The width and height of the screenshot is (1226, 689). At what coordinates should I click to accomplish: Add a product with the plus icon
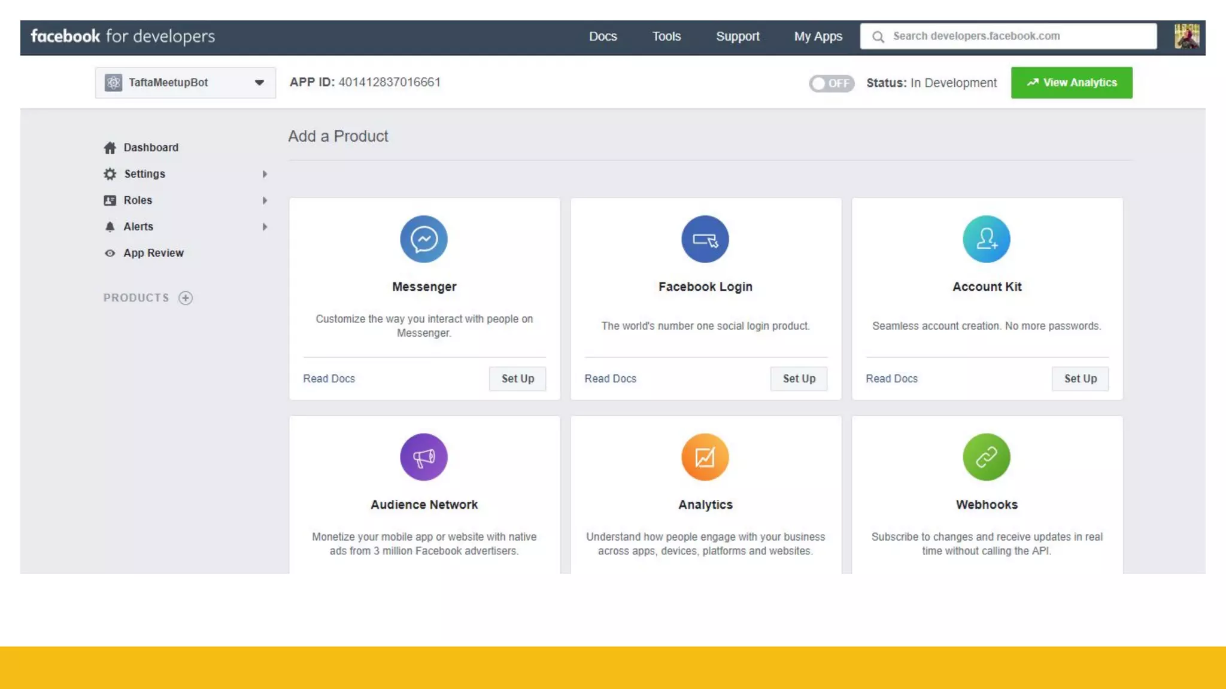(186, 298)
